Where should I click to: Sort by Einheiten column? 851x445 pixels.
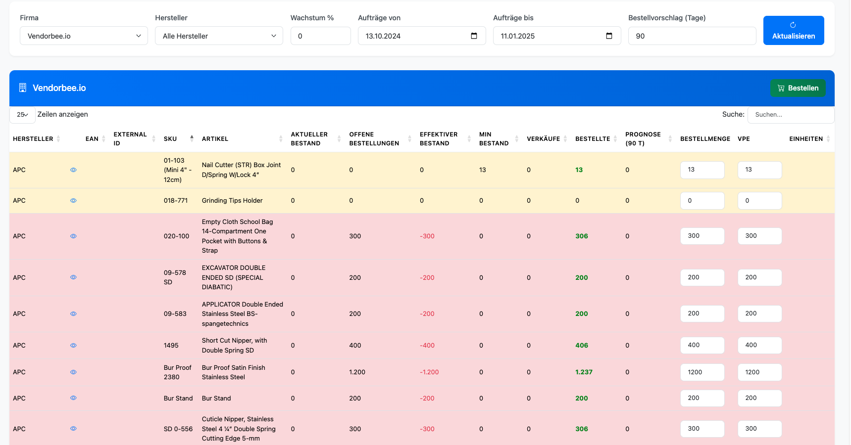coord(828,139)
